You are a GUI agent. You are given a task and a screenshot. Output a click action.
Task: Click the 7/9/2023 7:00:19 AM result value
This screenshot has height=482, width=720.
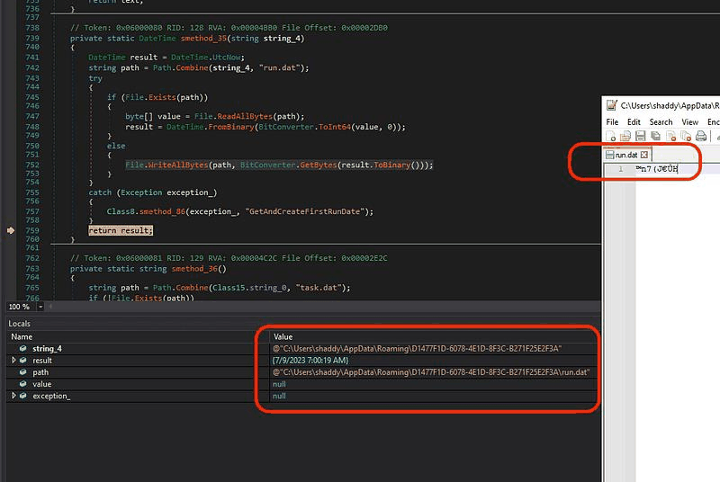pyautogui.click(x=310, y=361)
